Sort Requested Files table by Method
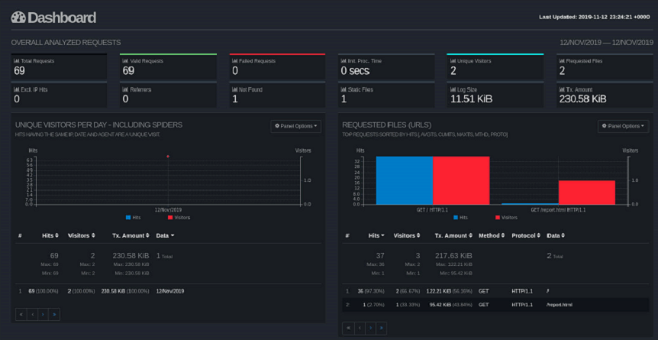The width and height of the screenshot is (658, 340). pyautogui.click(x=492, y=235)
